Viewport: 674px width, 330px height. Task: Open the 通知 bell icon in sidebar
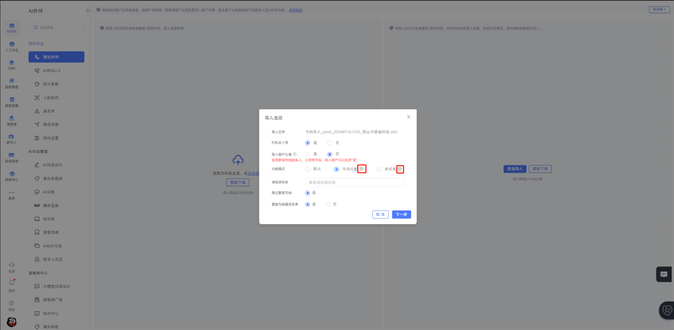[12, 283]
